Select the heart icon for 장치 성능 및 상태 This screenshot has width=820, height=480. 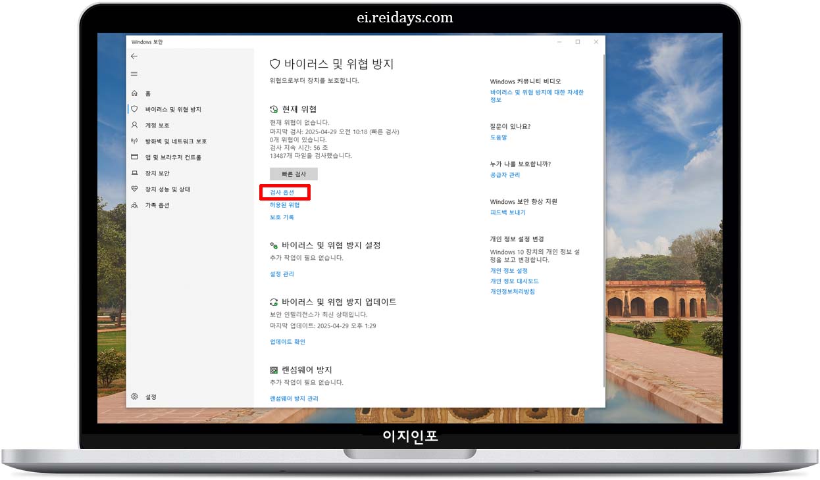(x=134, y=189)
